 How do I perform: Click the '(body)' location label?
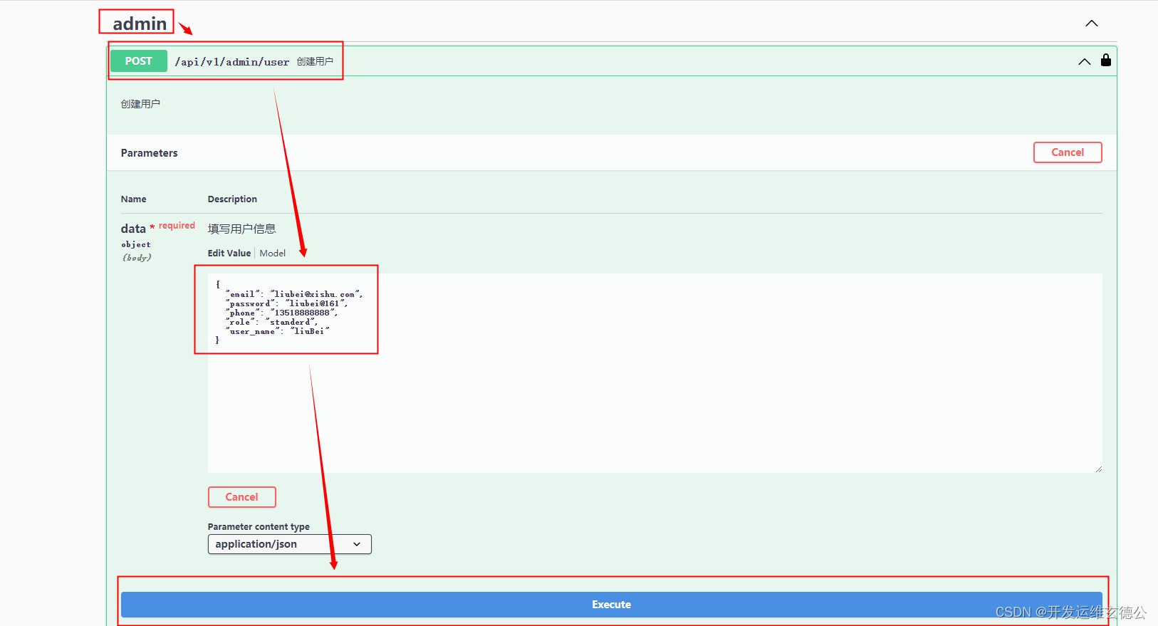pos(137,258)
